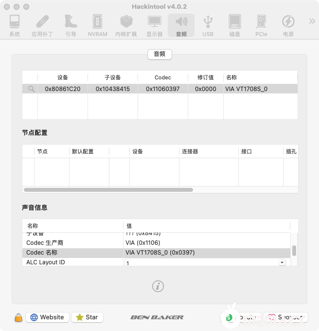Screen dimensions: 319x331
Task: Open the 应用补丁 patch section
Action: (43, 26)
